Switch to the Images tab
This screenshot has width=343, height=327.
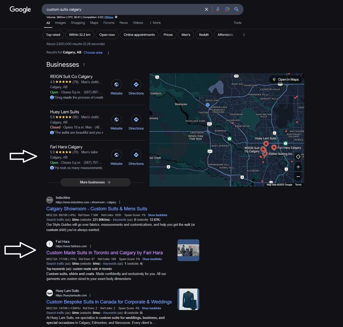(x=60, y=23)
